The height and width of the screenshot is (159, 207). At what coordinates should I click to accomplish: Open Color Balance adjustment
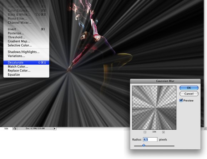tap(26, 11)
